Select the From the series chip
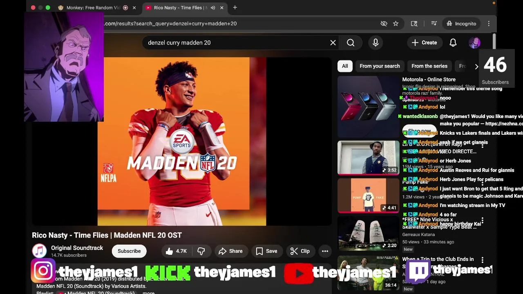This screenshot has width=523, height=294. click(x=429, y=66)
